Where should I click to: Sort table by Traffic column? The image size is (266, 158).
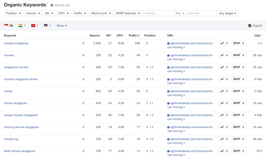click(133, 35)
